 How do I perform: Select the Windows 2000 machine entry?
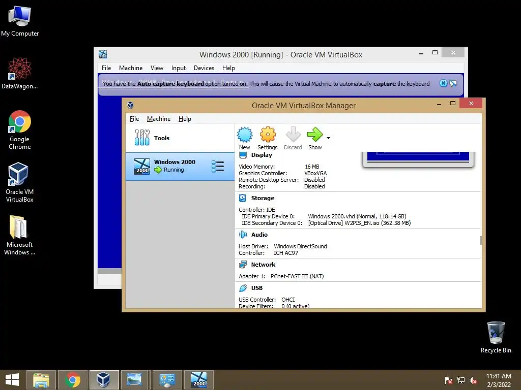[x=180, y=166]
